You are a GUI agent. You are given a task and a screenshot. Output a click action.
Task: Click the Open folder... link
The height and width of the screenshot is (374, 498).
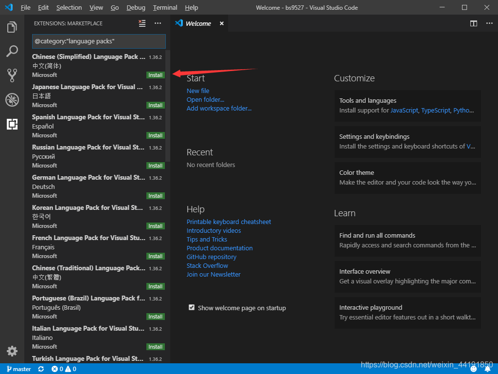(206, 99)
